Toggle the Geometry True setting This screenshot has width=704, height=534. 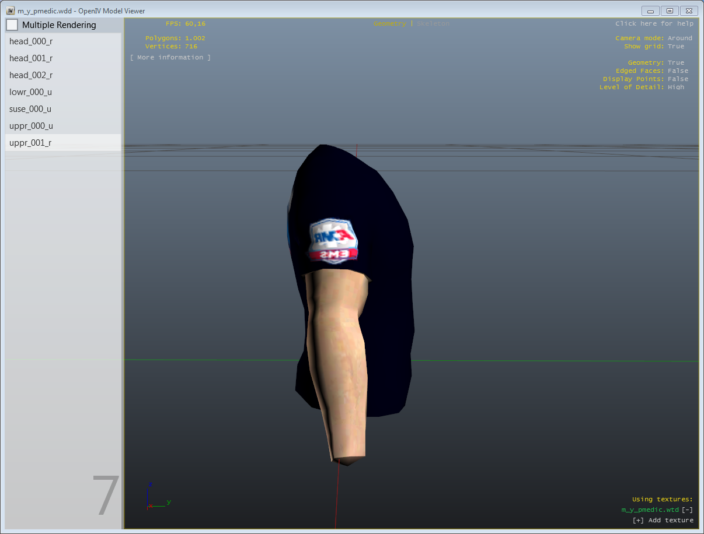pos(676,63)
